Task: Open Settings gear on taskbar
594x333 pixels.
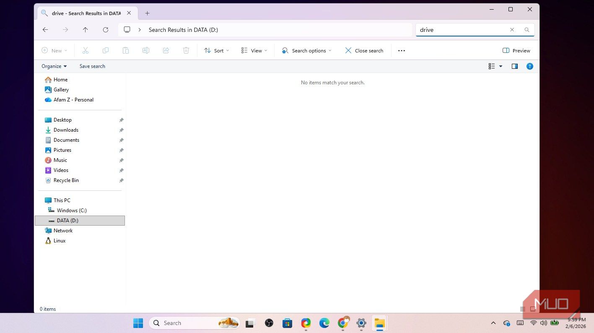Action: point(361,323)
